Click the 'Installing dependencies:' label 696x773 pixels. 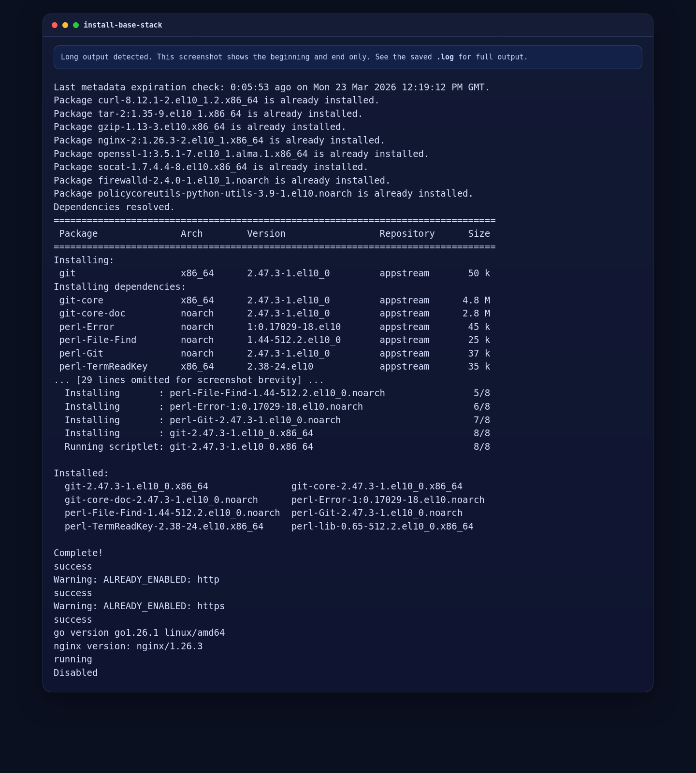click(x=120, y=287)
